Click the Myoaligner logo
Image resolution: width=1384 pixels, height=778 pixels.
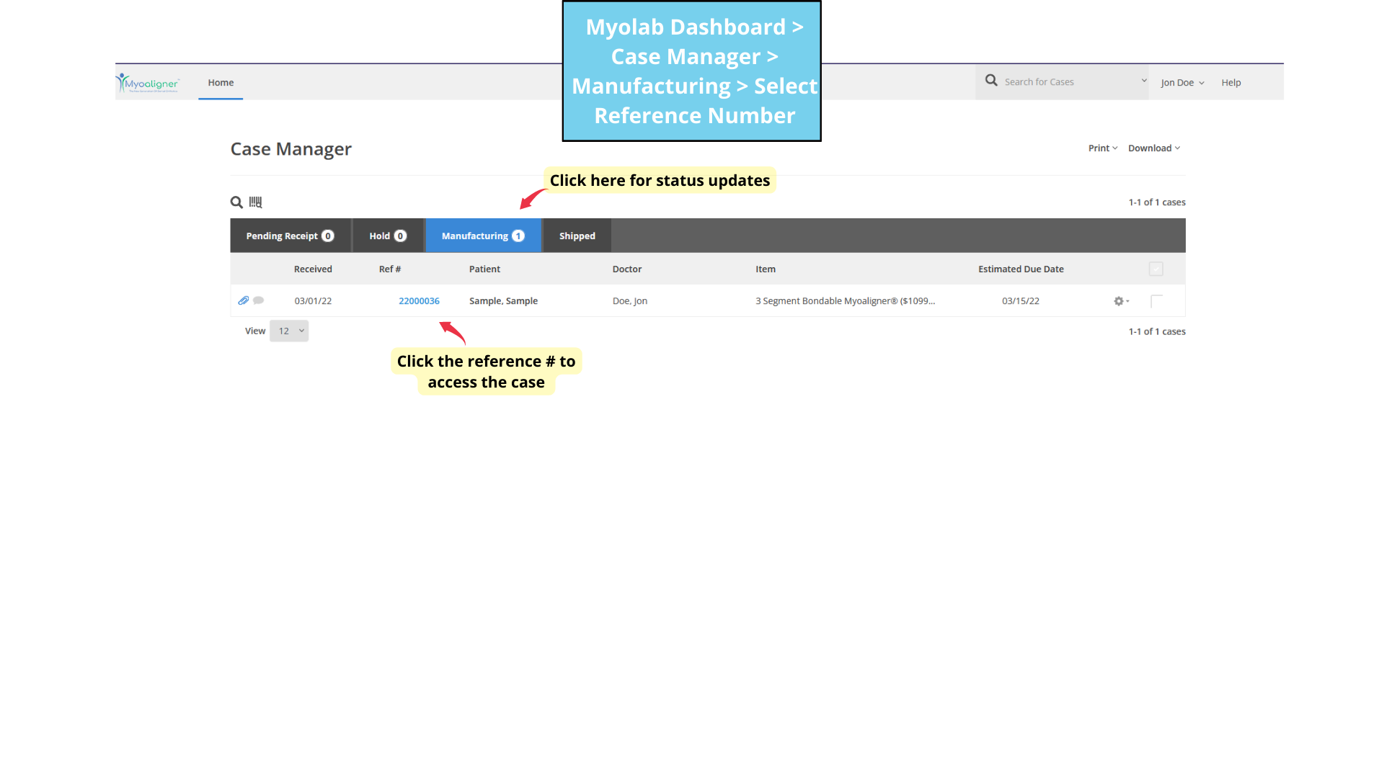point(148,83)
